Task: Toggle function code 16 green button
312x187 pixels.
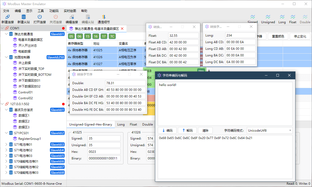Action: coord(96,36)
